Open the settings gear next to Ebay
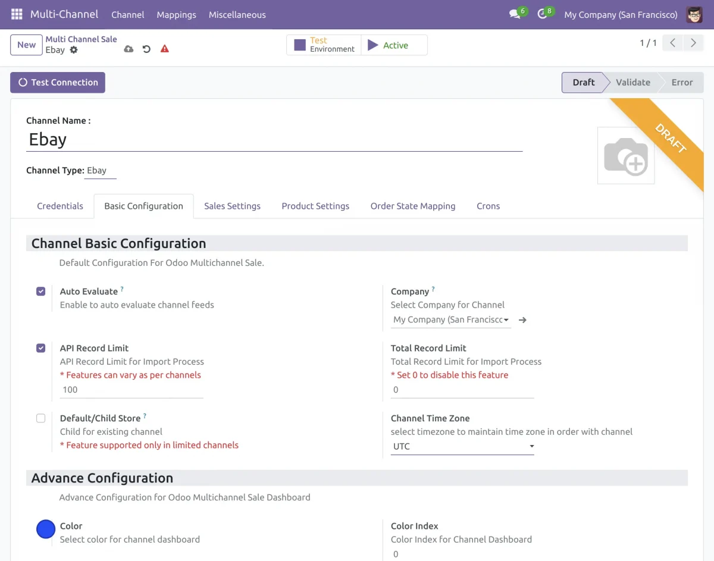Image resolution: width=714 pixels, height=561 pixels. click(74, 50)
